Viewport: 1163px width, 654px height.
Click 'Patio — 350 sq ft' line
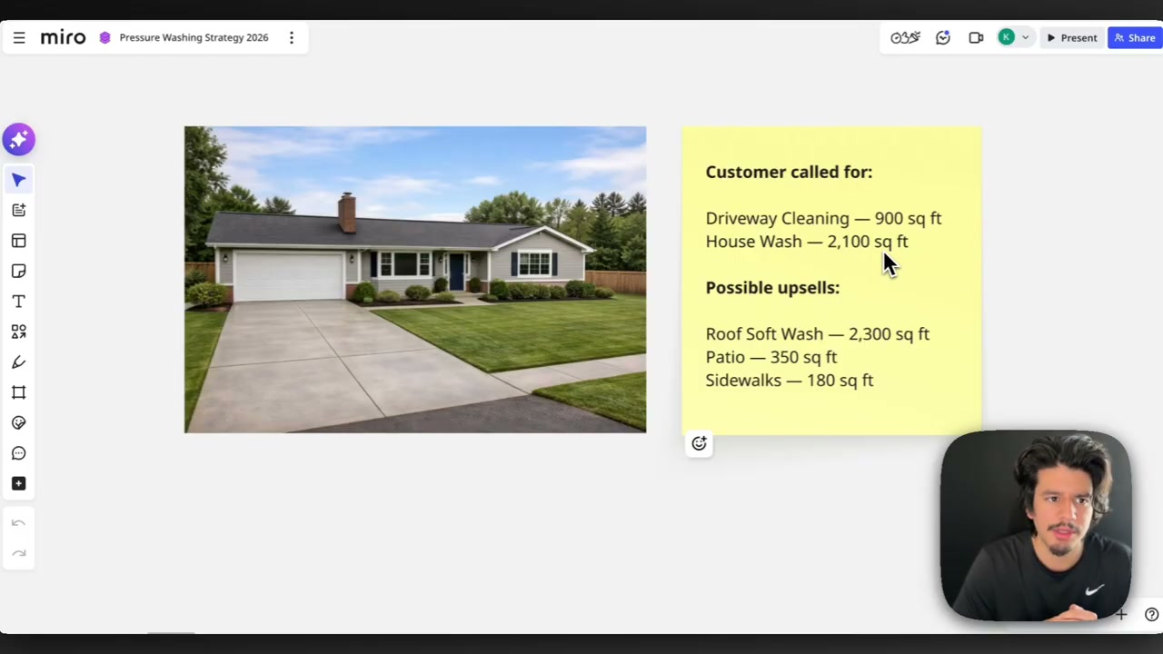click(x=771, y=357)
